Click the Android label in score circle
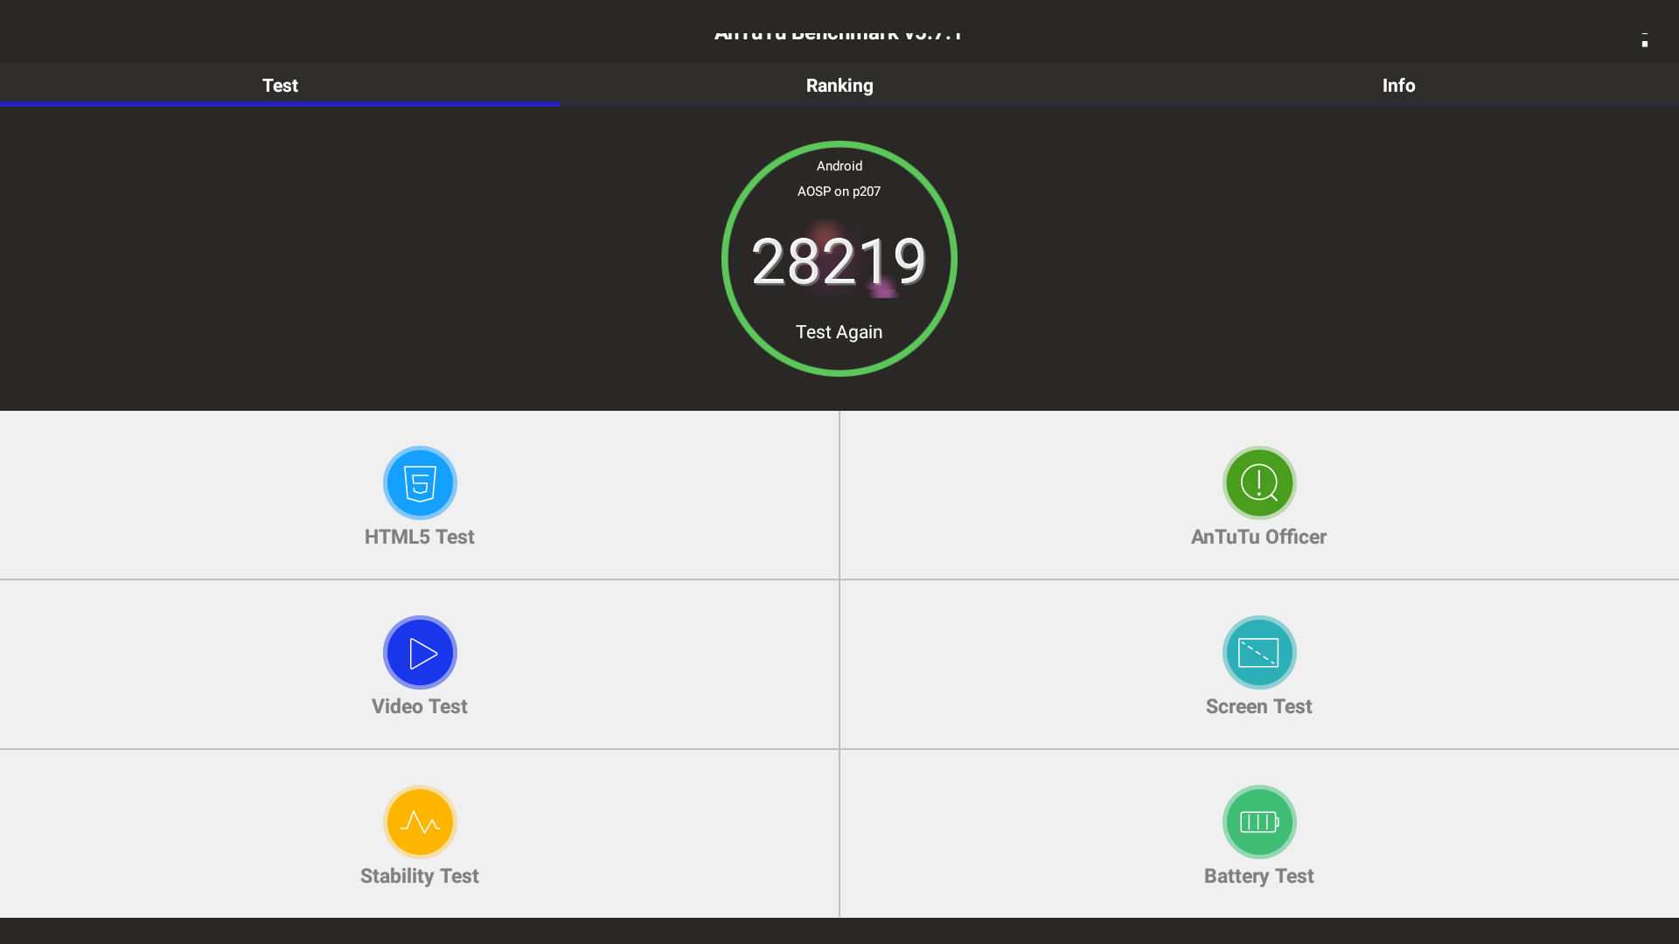This screenshot has height=944, width=1679. (839, 166)
